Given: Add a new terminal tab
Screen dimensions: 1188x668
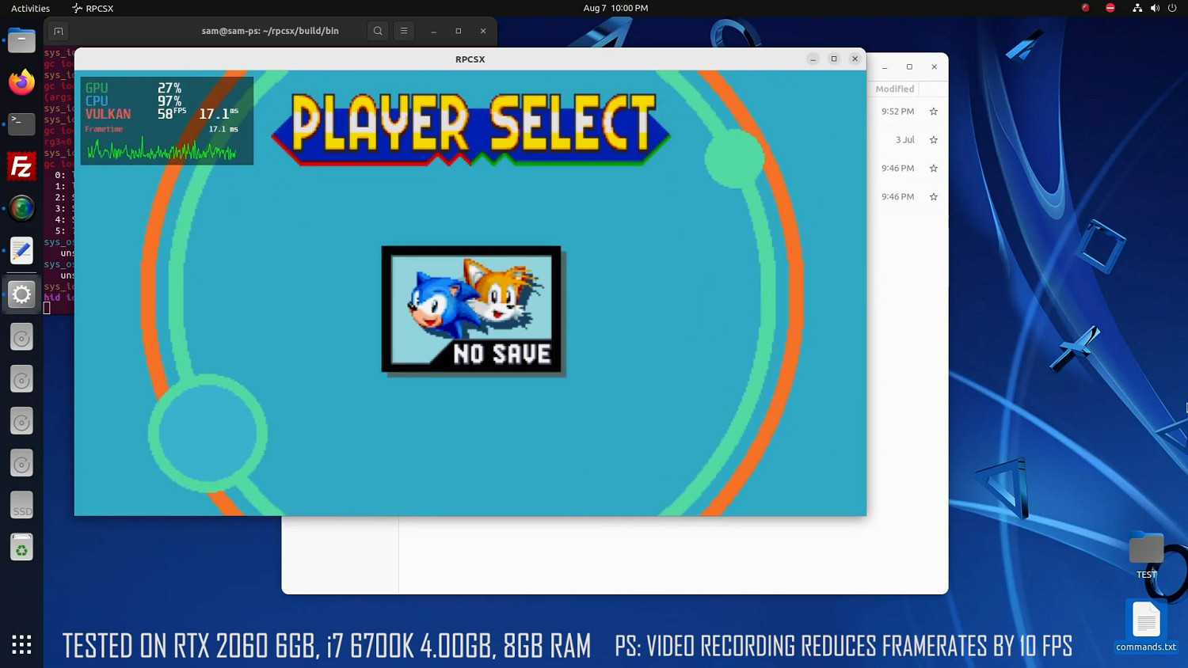Looking at the screenshot, I should pyautogui.click(x=58, y=31).
